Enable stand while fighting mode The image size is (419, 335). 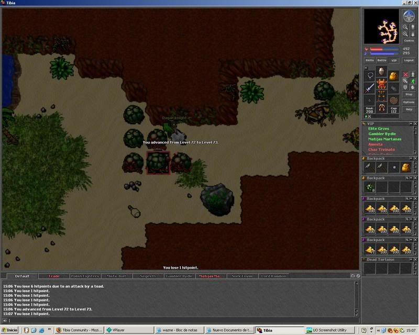(413, 74)
